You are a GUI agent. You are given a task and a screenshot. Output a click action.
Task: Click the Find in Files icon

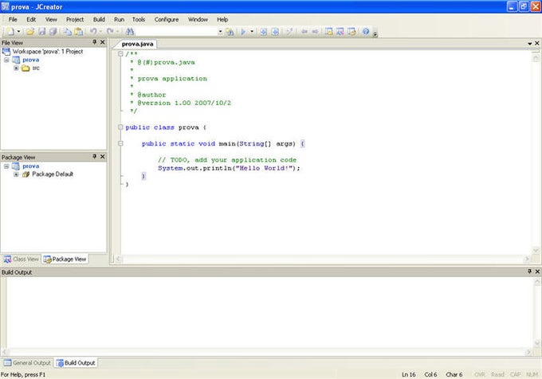pyautogui.click(x=230, y=32)
